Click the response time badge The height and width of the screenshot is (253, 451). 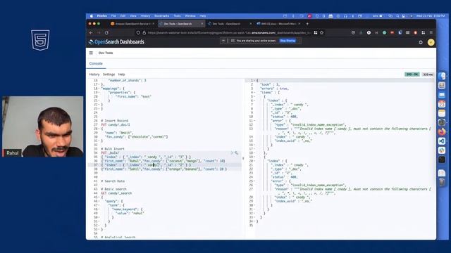click(428, 74)
